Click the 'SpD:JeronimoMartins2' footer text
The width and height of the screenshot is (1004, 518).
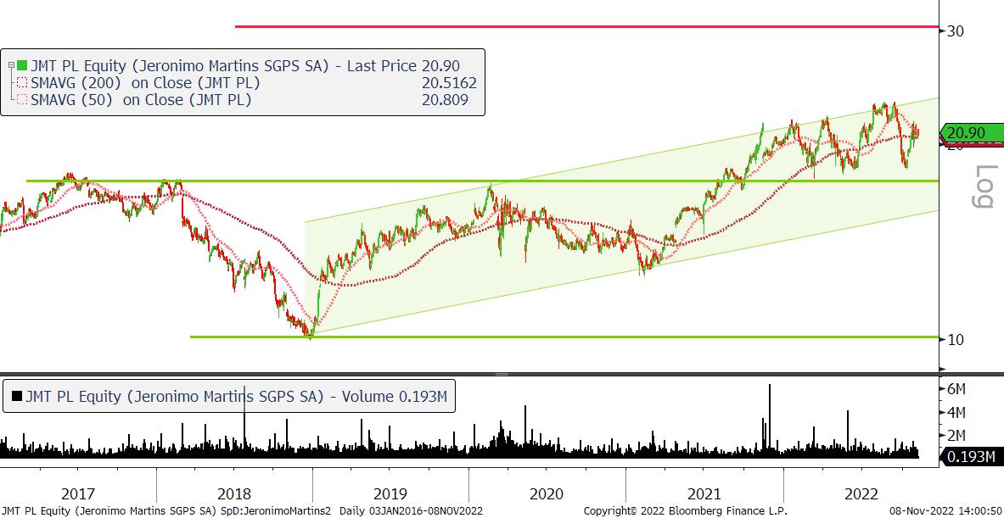pyautogui.click(x=278, y=511)
